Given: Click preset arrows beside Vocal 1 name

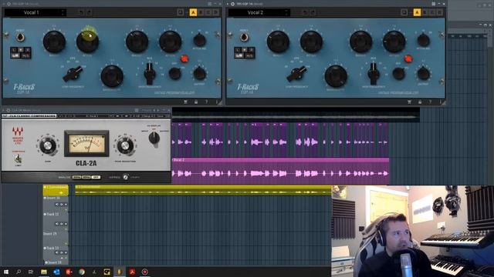Looking at the screenshot, I should click(x=63, y=12).
